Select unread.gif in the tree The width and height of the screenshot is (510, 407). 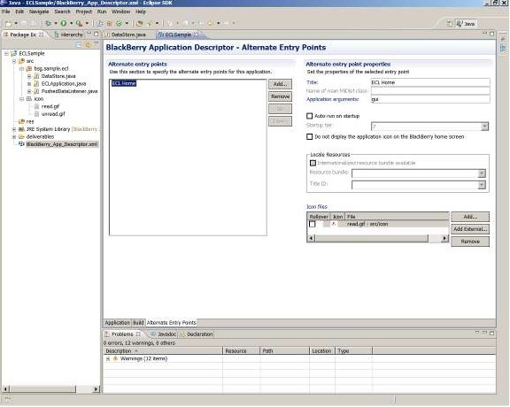click(53, 114)
